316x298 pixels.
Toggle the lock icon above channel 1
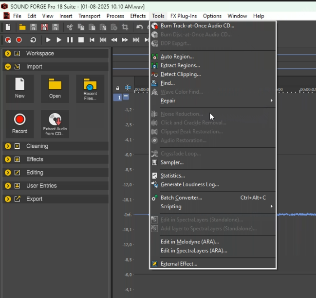coord(117,88)
